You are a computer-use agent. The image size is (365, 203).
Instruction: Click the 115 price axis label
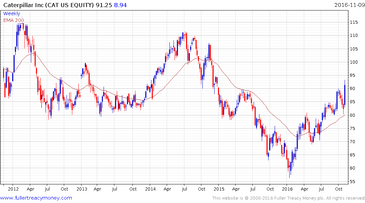click(354, 22)
